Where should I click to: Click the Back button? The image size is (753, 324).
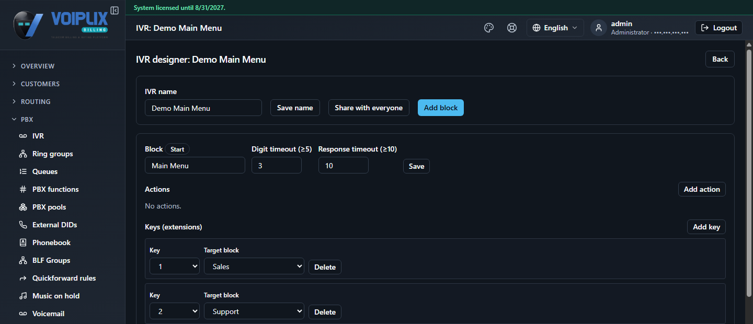(x=720, y=59)
